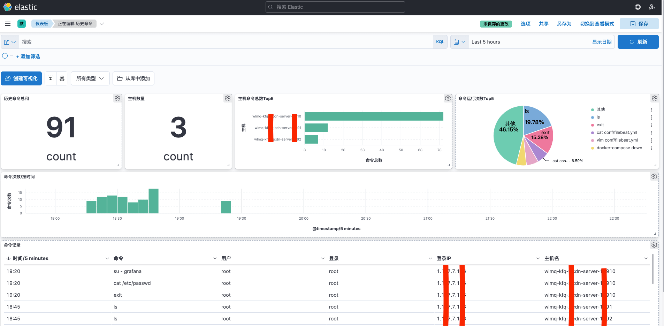Add a maps panel icon
664x326 pixels.
pyautogui.click(x=62, y=78)
